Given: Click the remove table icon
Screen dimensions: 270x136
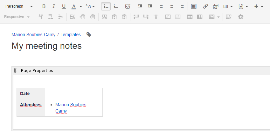Looking at the screenshot, I should coord(229,17).
